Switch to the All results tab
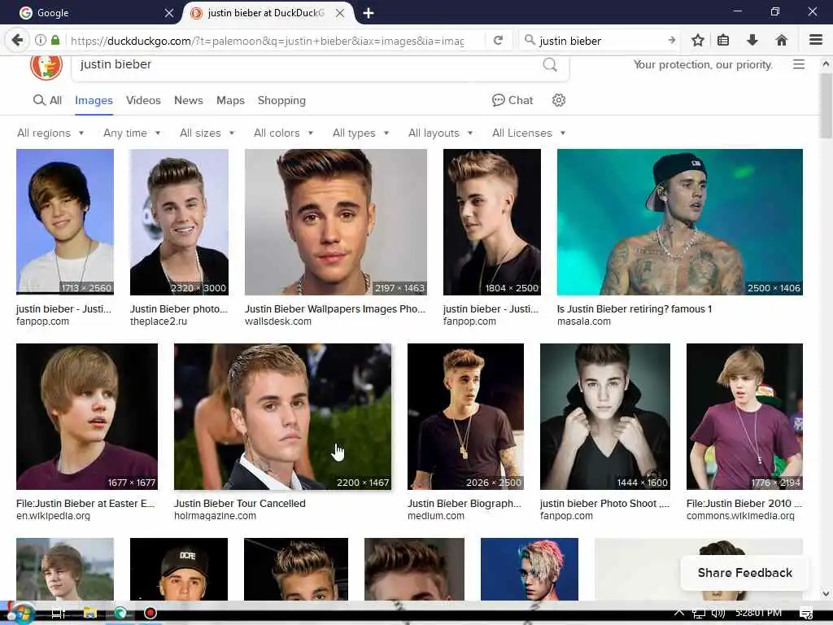833x625 pixels. tap(47, 100)
